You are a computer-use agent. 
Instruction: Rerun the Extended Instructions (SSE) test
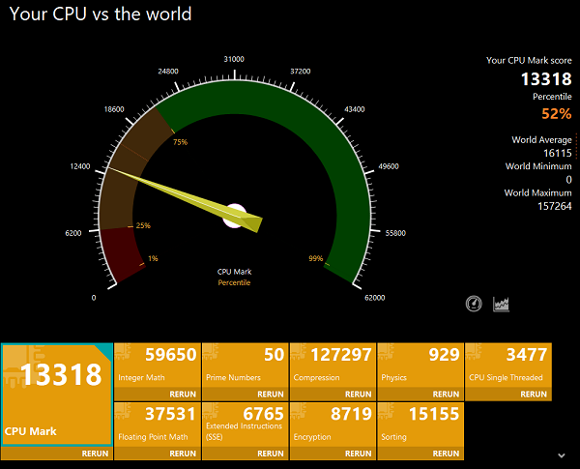pyautogui.click(x=271, y=454)
